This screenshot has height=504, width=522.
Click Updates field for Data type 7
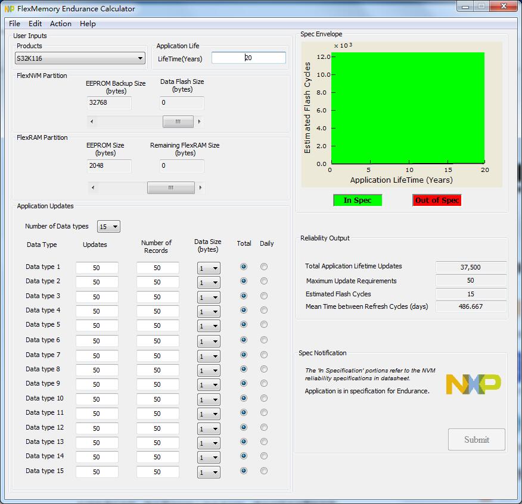tap(97, 355)
